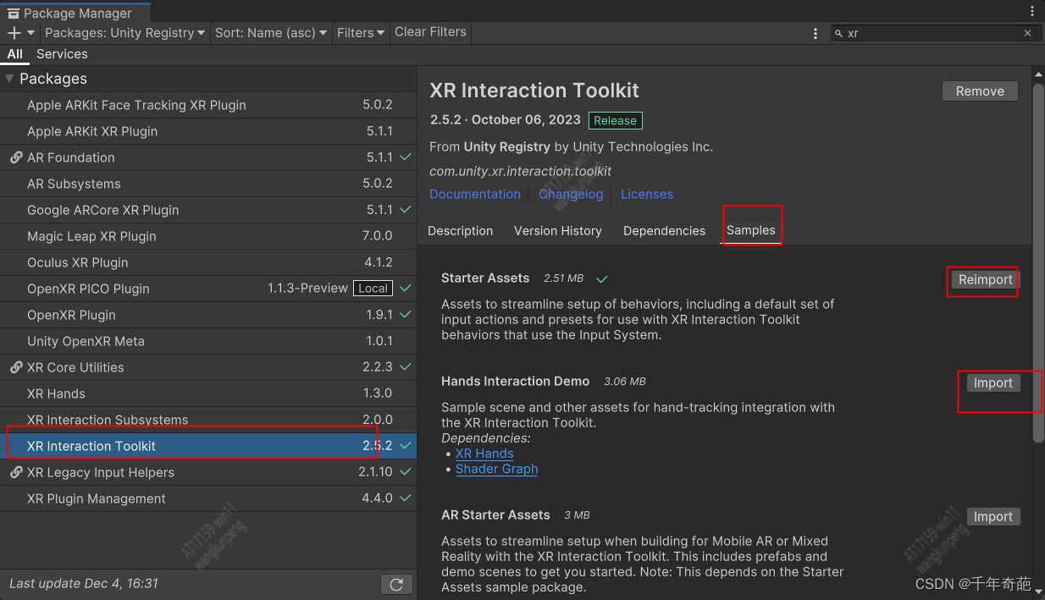The width and height of the screenshot is (1045, 600).
Task: Click the Remove button
Action: [x=980, y=91]
